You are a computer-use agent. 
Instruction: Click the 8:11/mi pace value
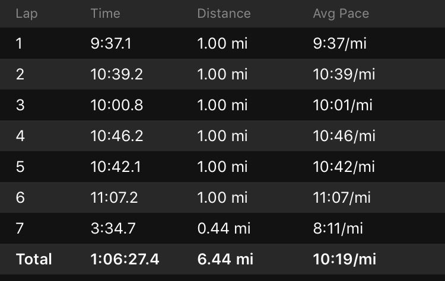pyautogui.click(x=338, y=228)
